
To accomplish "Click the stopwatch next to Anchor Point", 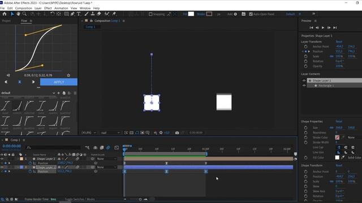I will (305, 46).
